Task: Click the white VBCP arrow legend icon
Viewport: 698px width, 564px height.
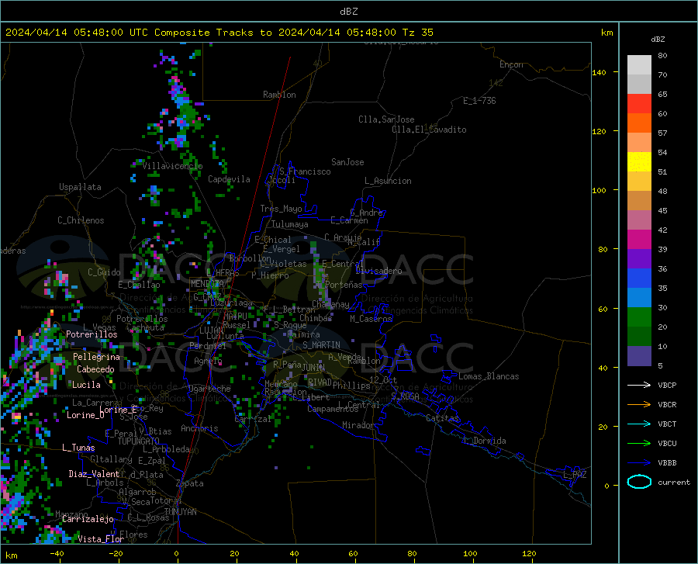Action: (x=639, y=385)
